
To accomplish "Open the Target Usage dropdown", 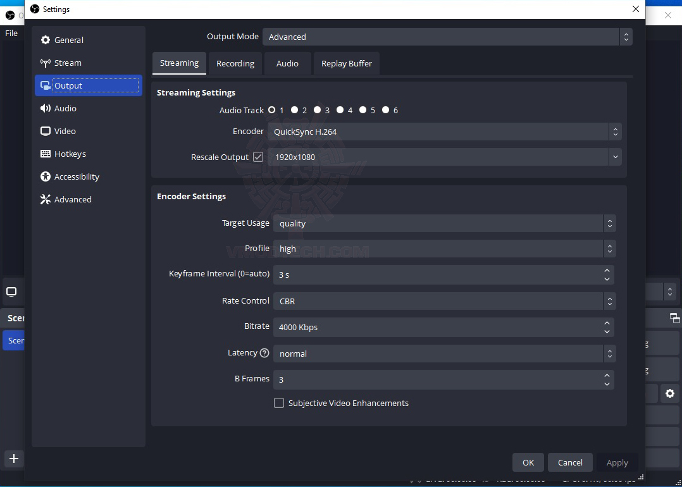I will coord(445,223).
